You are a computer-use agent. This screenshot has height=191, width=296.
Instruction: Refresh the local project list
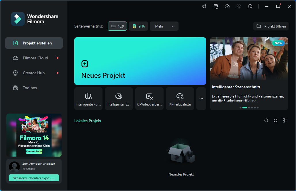coord(276,120)
